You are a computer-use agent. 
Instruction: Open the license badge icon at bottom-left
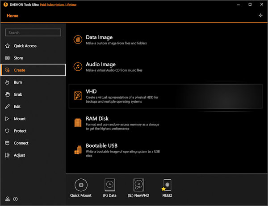tap(8, 199)
